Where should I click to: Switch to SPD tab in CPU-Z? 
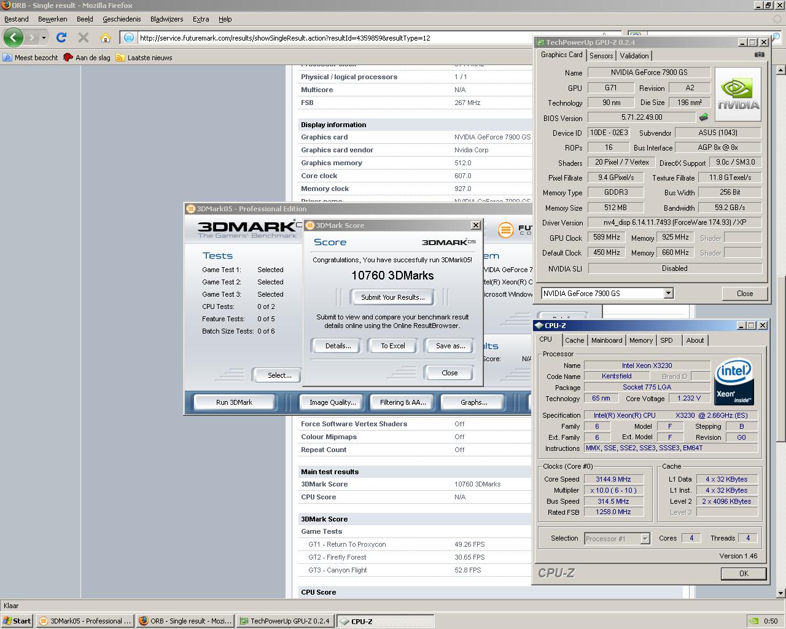666,340
